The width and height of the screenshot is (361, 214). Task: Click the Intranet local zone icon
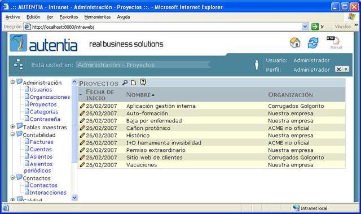coord(296,208)
